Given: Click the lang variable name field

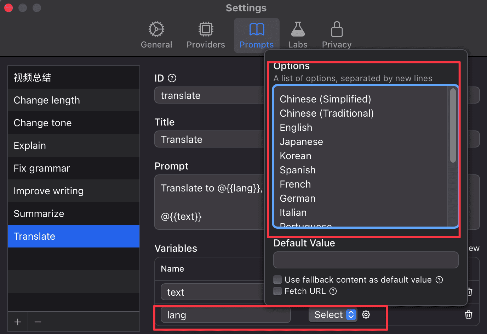Looking at the screenshot, I should tap(226, 315).
